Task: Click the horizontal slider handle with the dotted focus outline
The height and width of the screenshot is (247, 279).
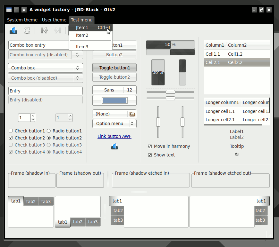Action: (x=171, y=92)
